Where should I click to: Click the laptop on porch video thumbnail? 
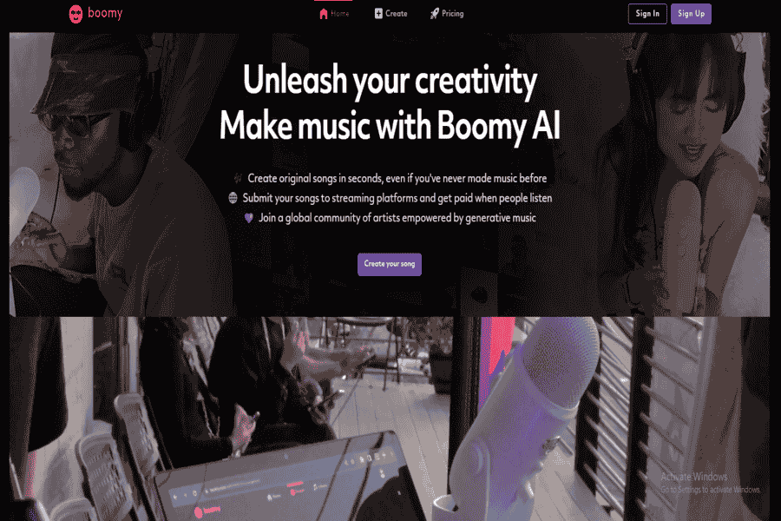pos(232,419)
